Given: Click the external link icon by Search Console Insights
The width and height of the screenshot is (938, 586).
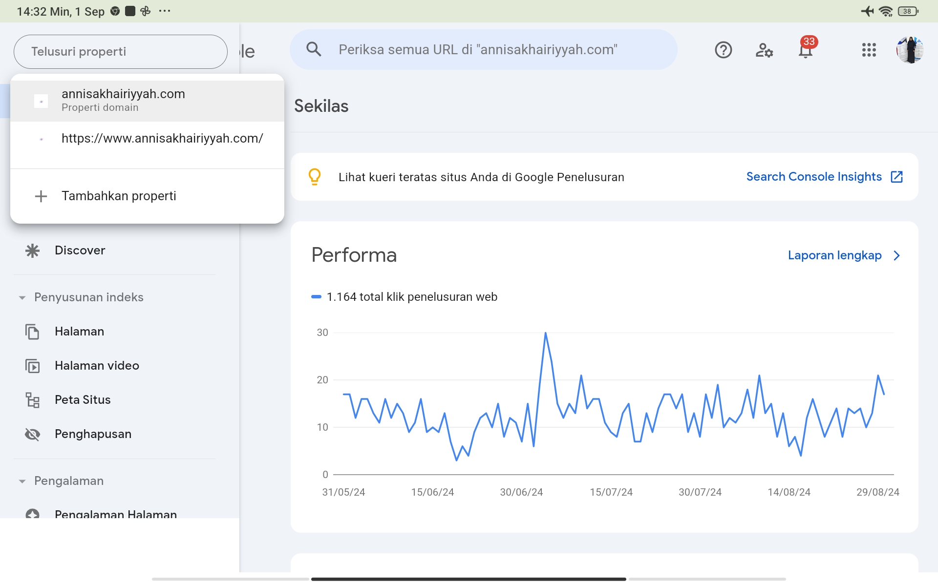Looking at the screenshot, I should tap(896, 177).
